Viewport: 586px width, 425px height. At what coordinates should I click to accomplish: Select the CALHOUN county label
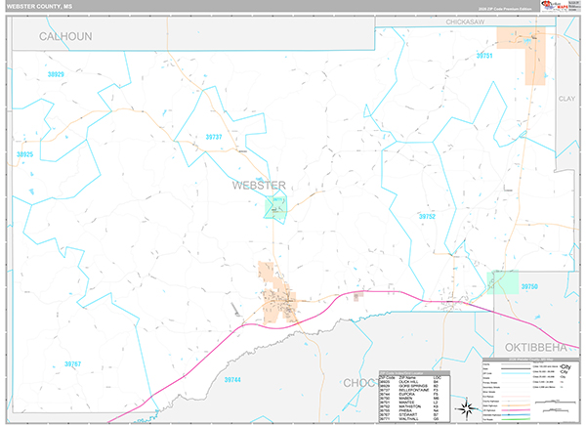click(x=65, y=36)
